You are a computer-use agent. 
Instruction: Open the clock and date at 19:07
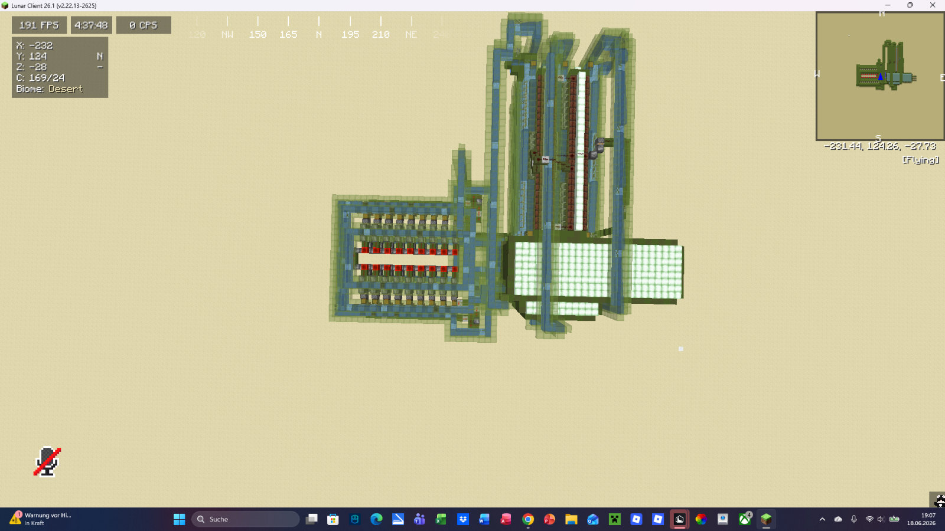pyautogui.click(x=921, y=519)
